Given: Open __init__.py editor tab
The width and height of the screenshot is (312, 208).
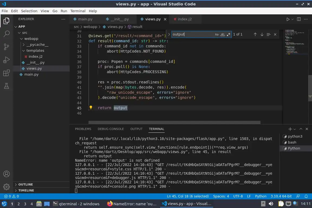Looking at the screenshot, I should (x=120, y=19).
